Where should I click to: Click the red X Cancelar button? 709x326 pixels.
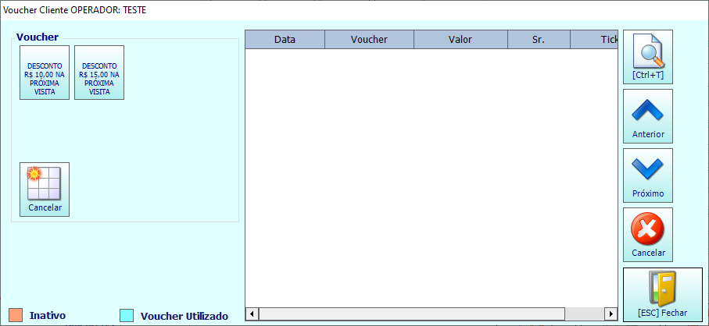pos(647,235)
